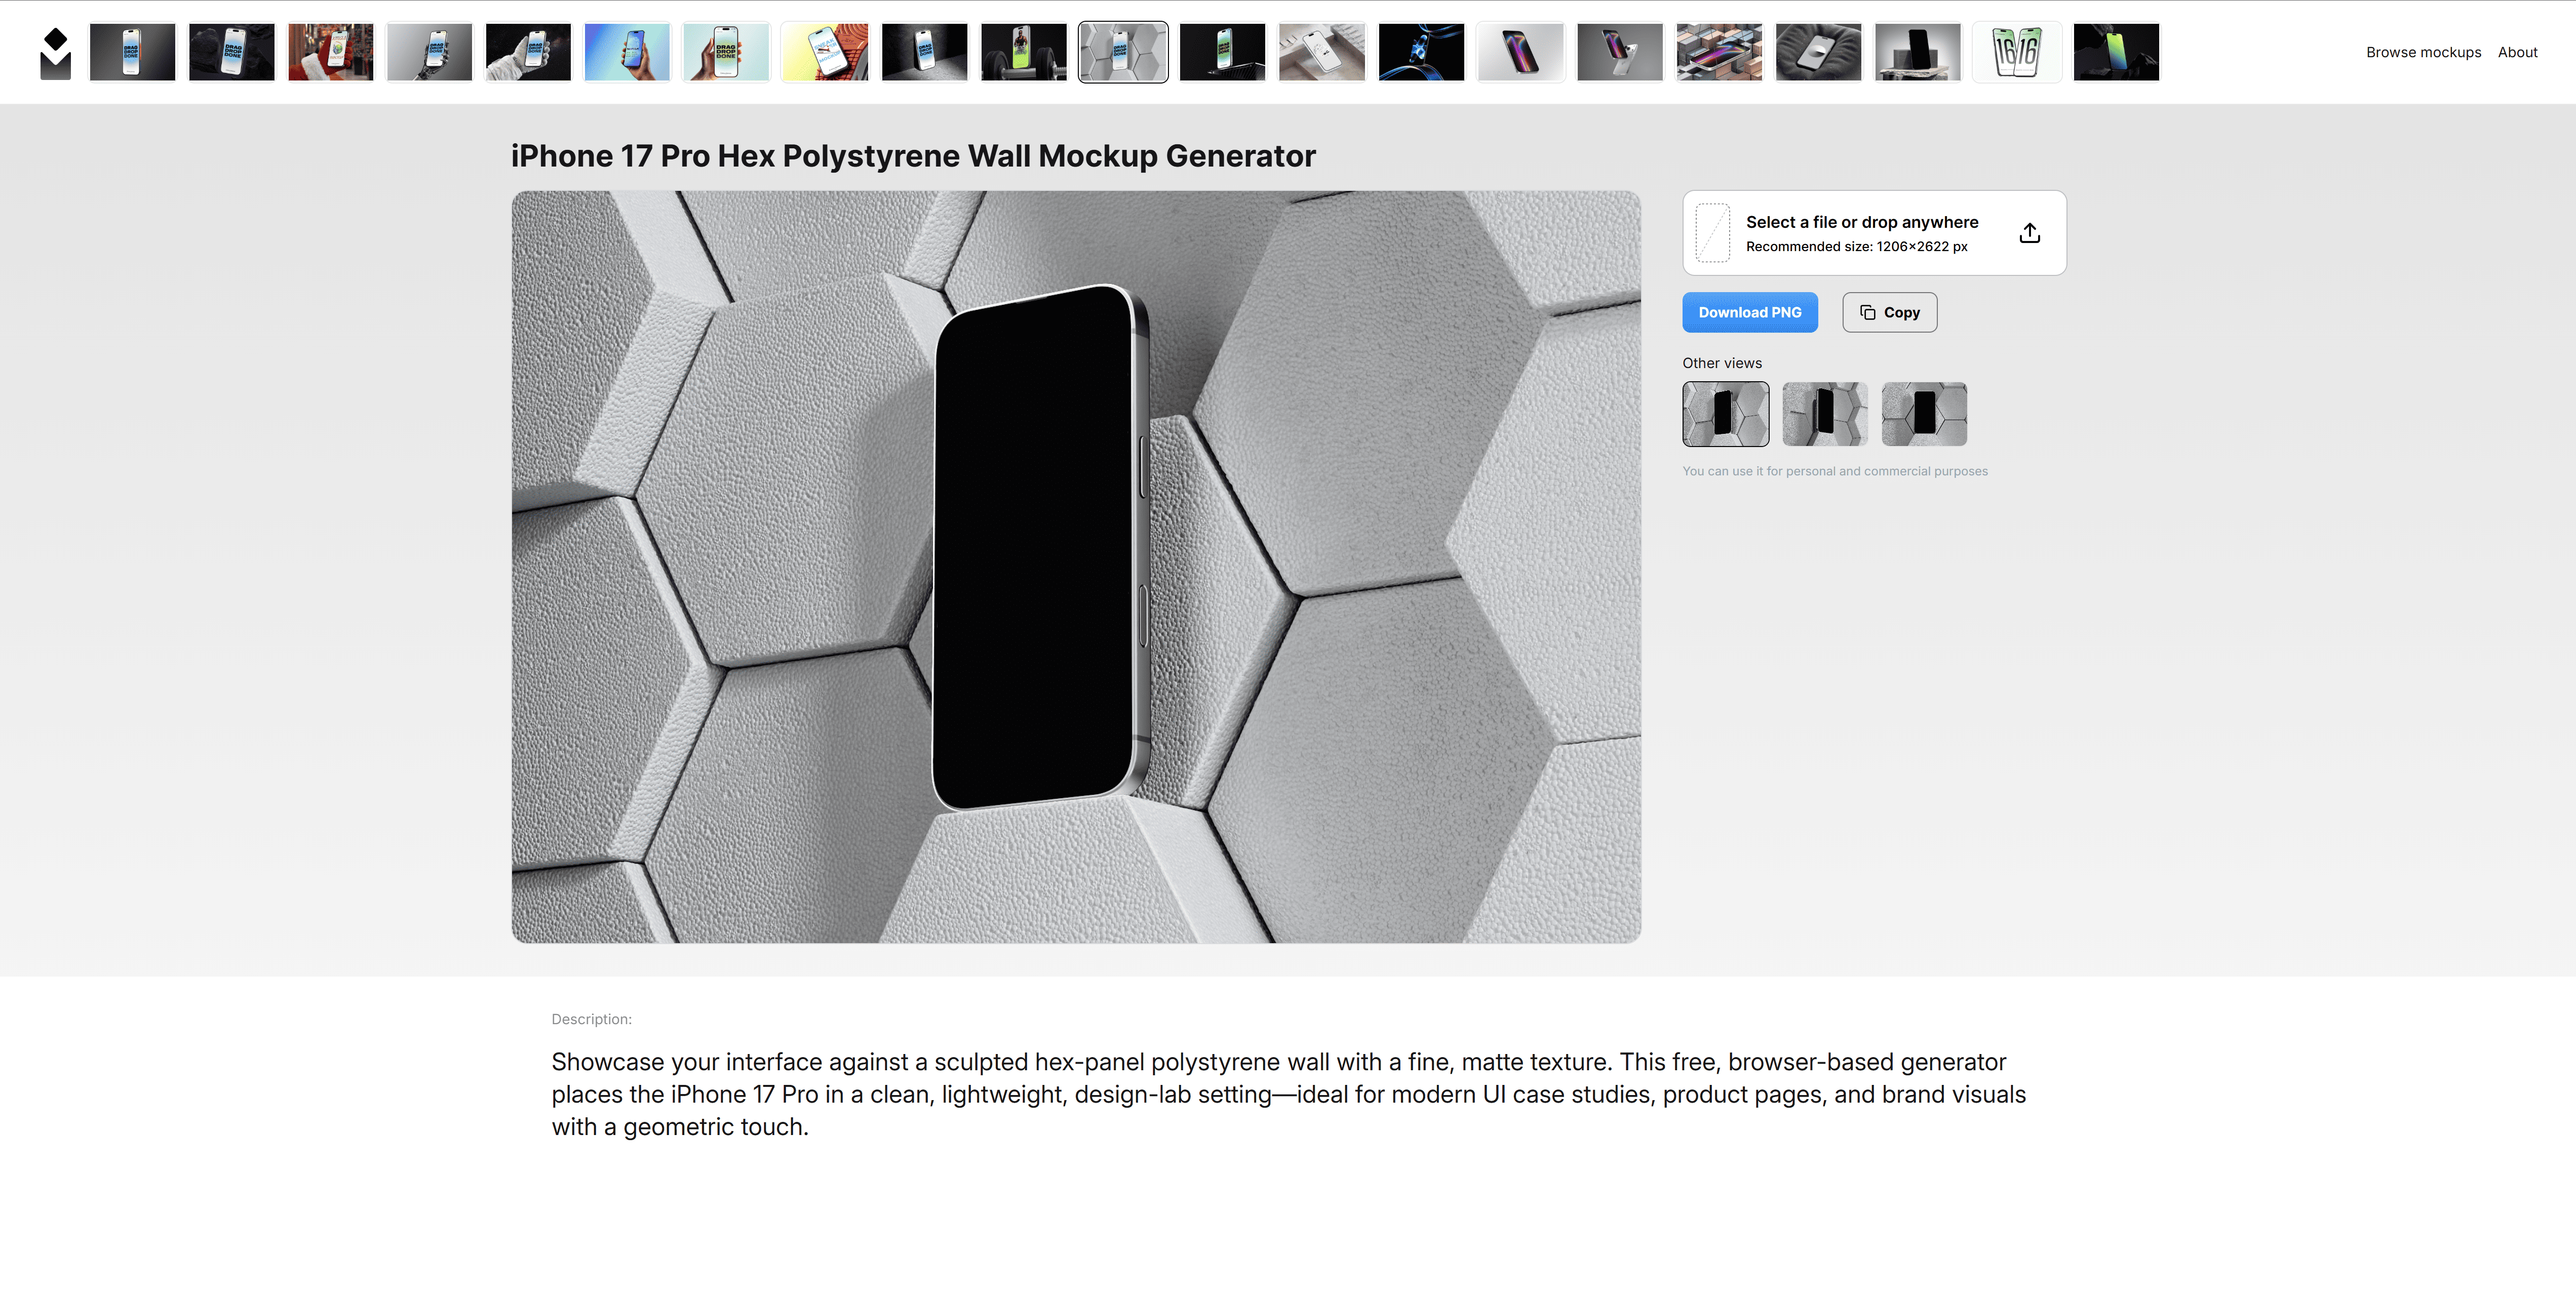Click the 'Description:' label
This screenshot has height=1294, width=2576.
(x=591, y=1019)
